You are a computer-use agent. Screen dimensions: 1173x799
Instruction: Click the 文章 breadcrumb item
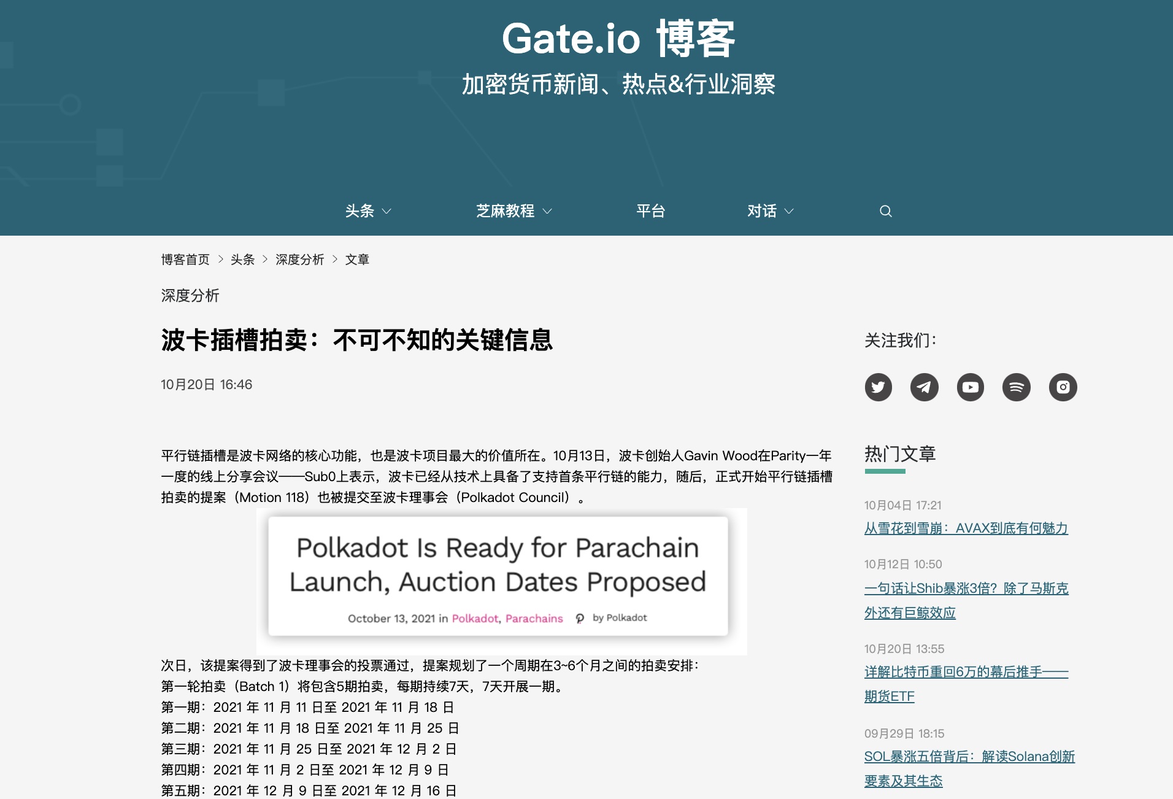pos(357,260)
